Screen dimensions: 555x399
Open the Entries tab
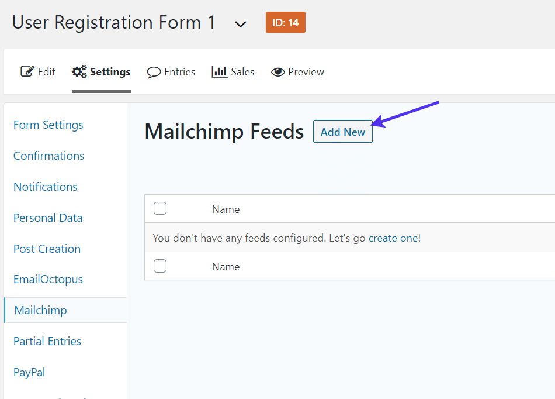click(x=179, y=72)
